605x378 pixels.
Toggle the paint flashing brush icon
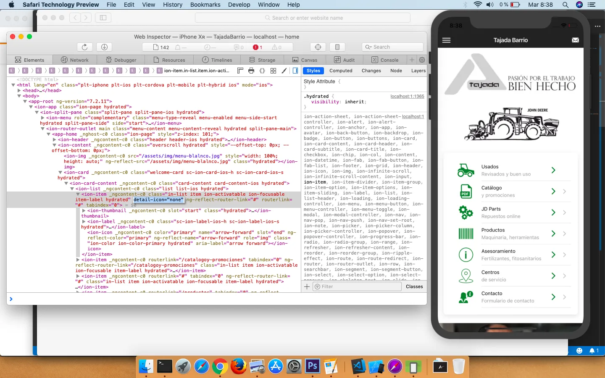click(x=284, y=71)
